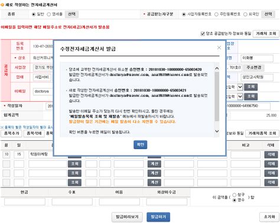Click the 일 field showing 15
Viewport: 280px width, 223px height.
pyautogui.click(x=19, y=154)
